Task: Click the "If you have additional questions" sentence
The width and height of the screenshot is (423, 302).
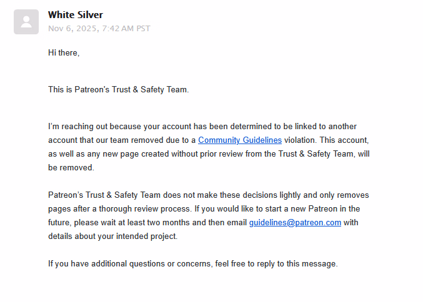Action: 192,263
